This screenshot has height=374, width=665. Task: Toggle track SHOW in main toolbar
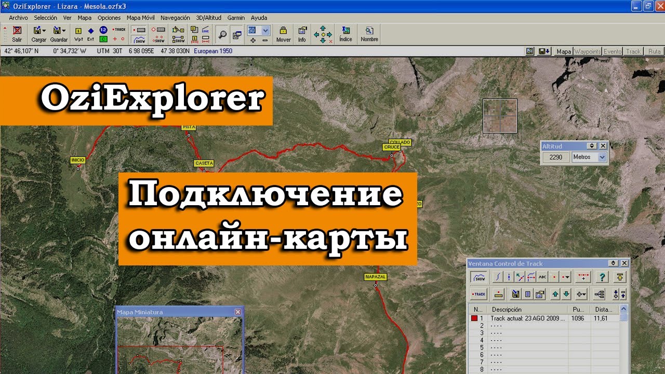[140, 39]
